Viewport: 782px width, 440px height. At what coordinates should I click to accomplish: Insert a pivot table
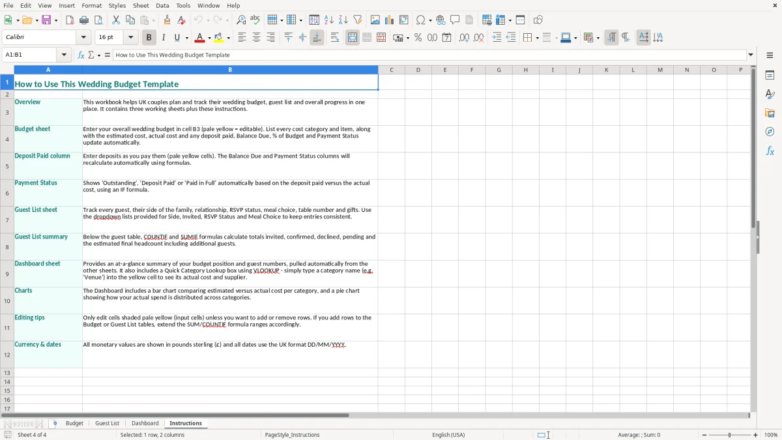(x=404, y=20)
